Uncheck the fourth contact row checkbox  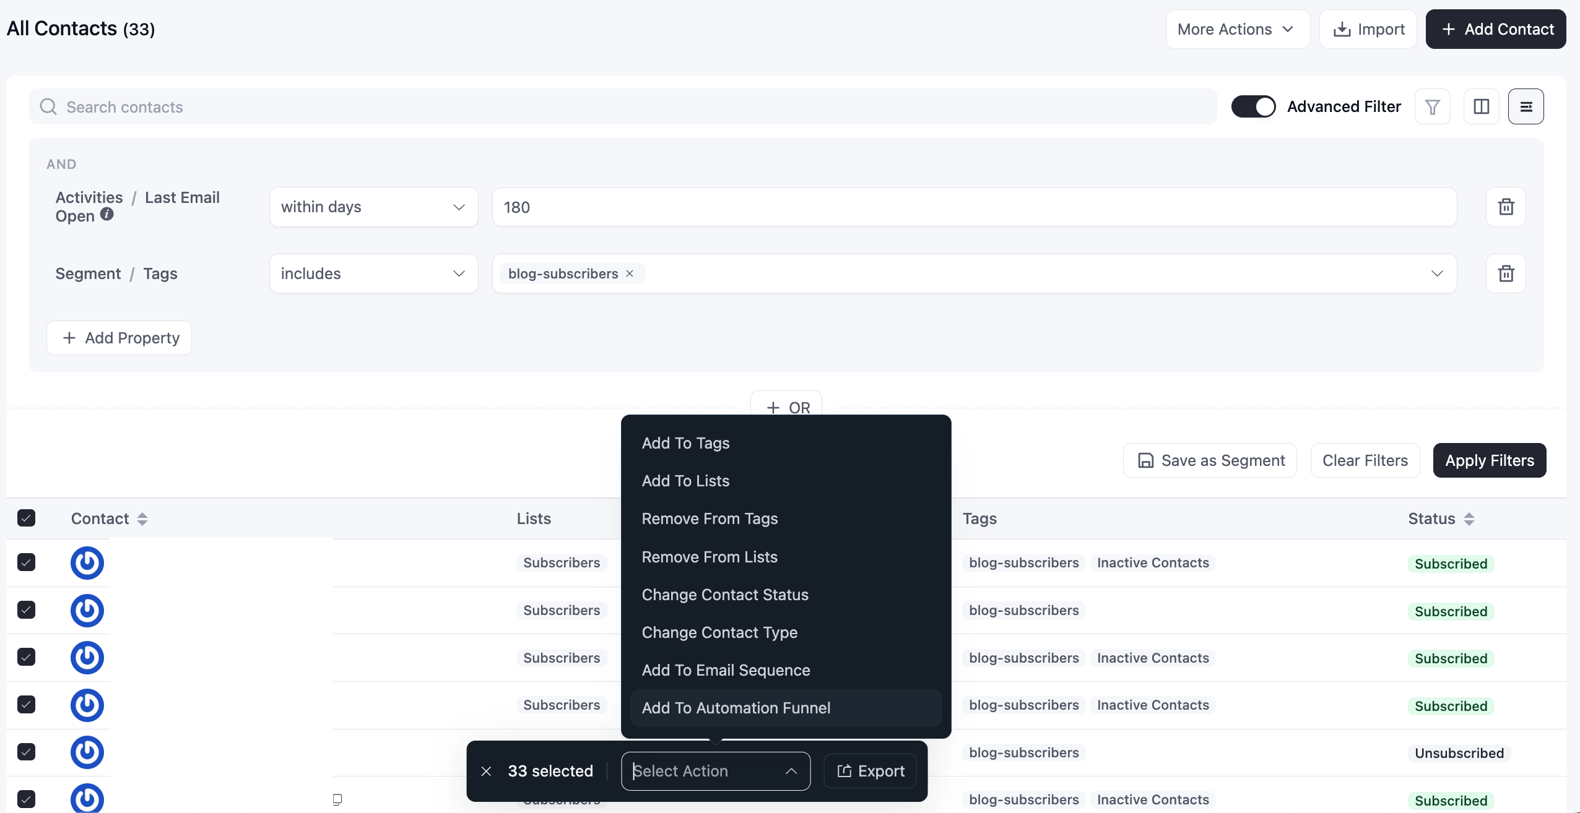26,704
